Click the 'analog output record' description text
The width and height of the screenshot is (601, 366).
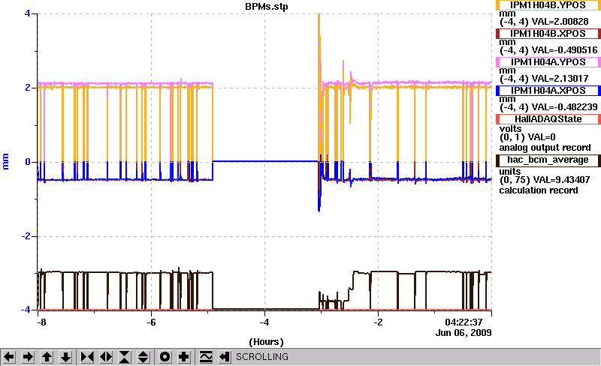[x=545, y=148]
